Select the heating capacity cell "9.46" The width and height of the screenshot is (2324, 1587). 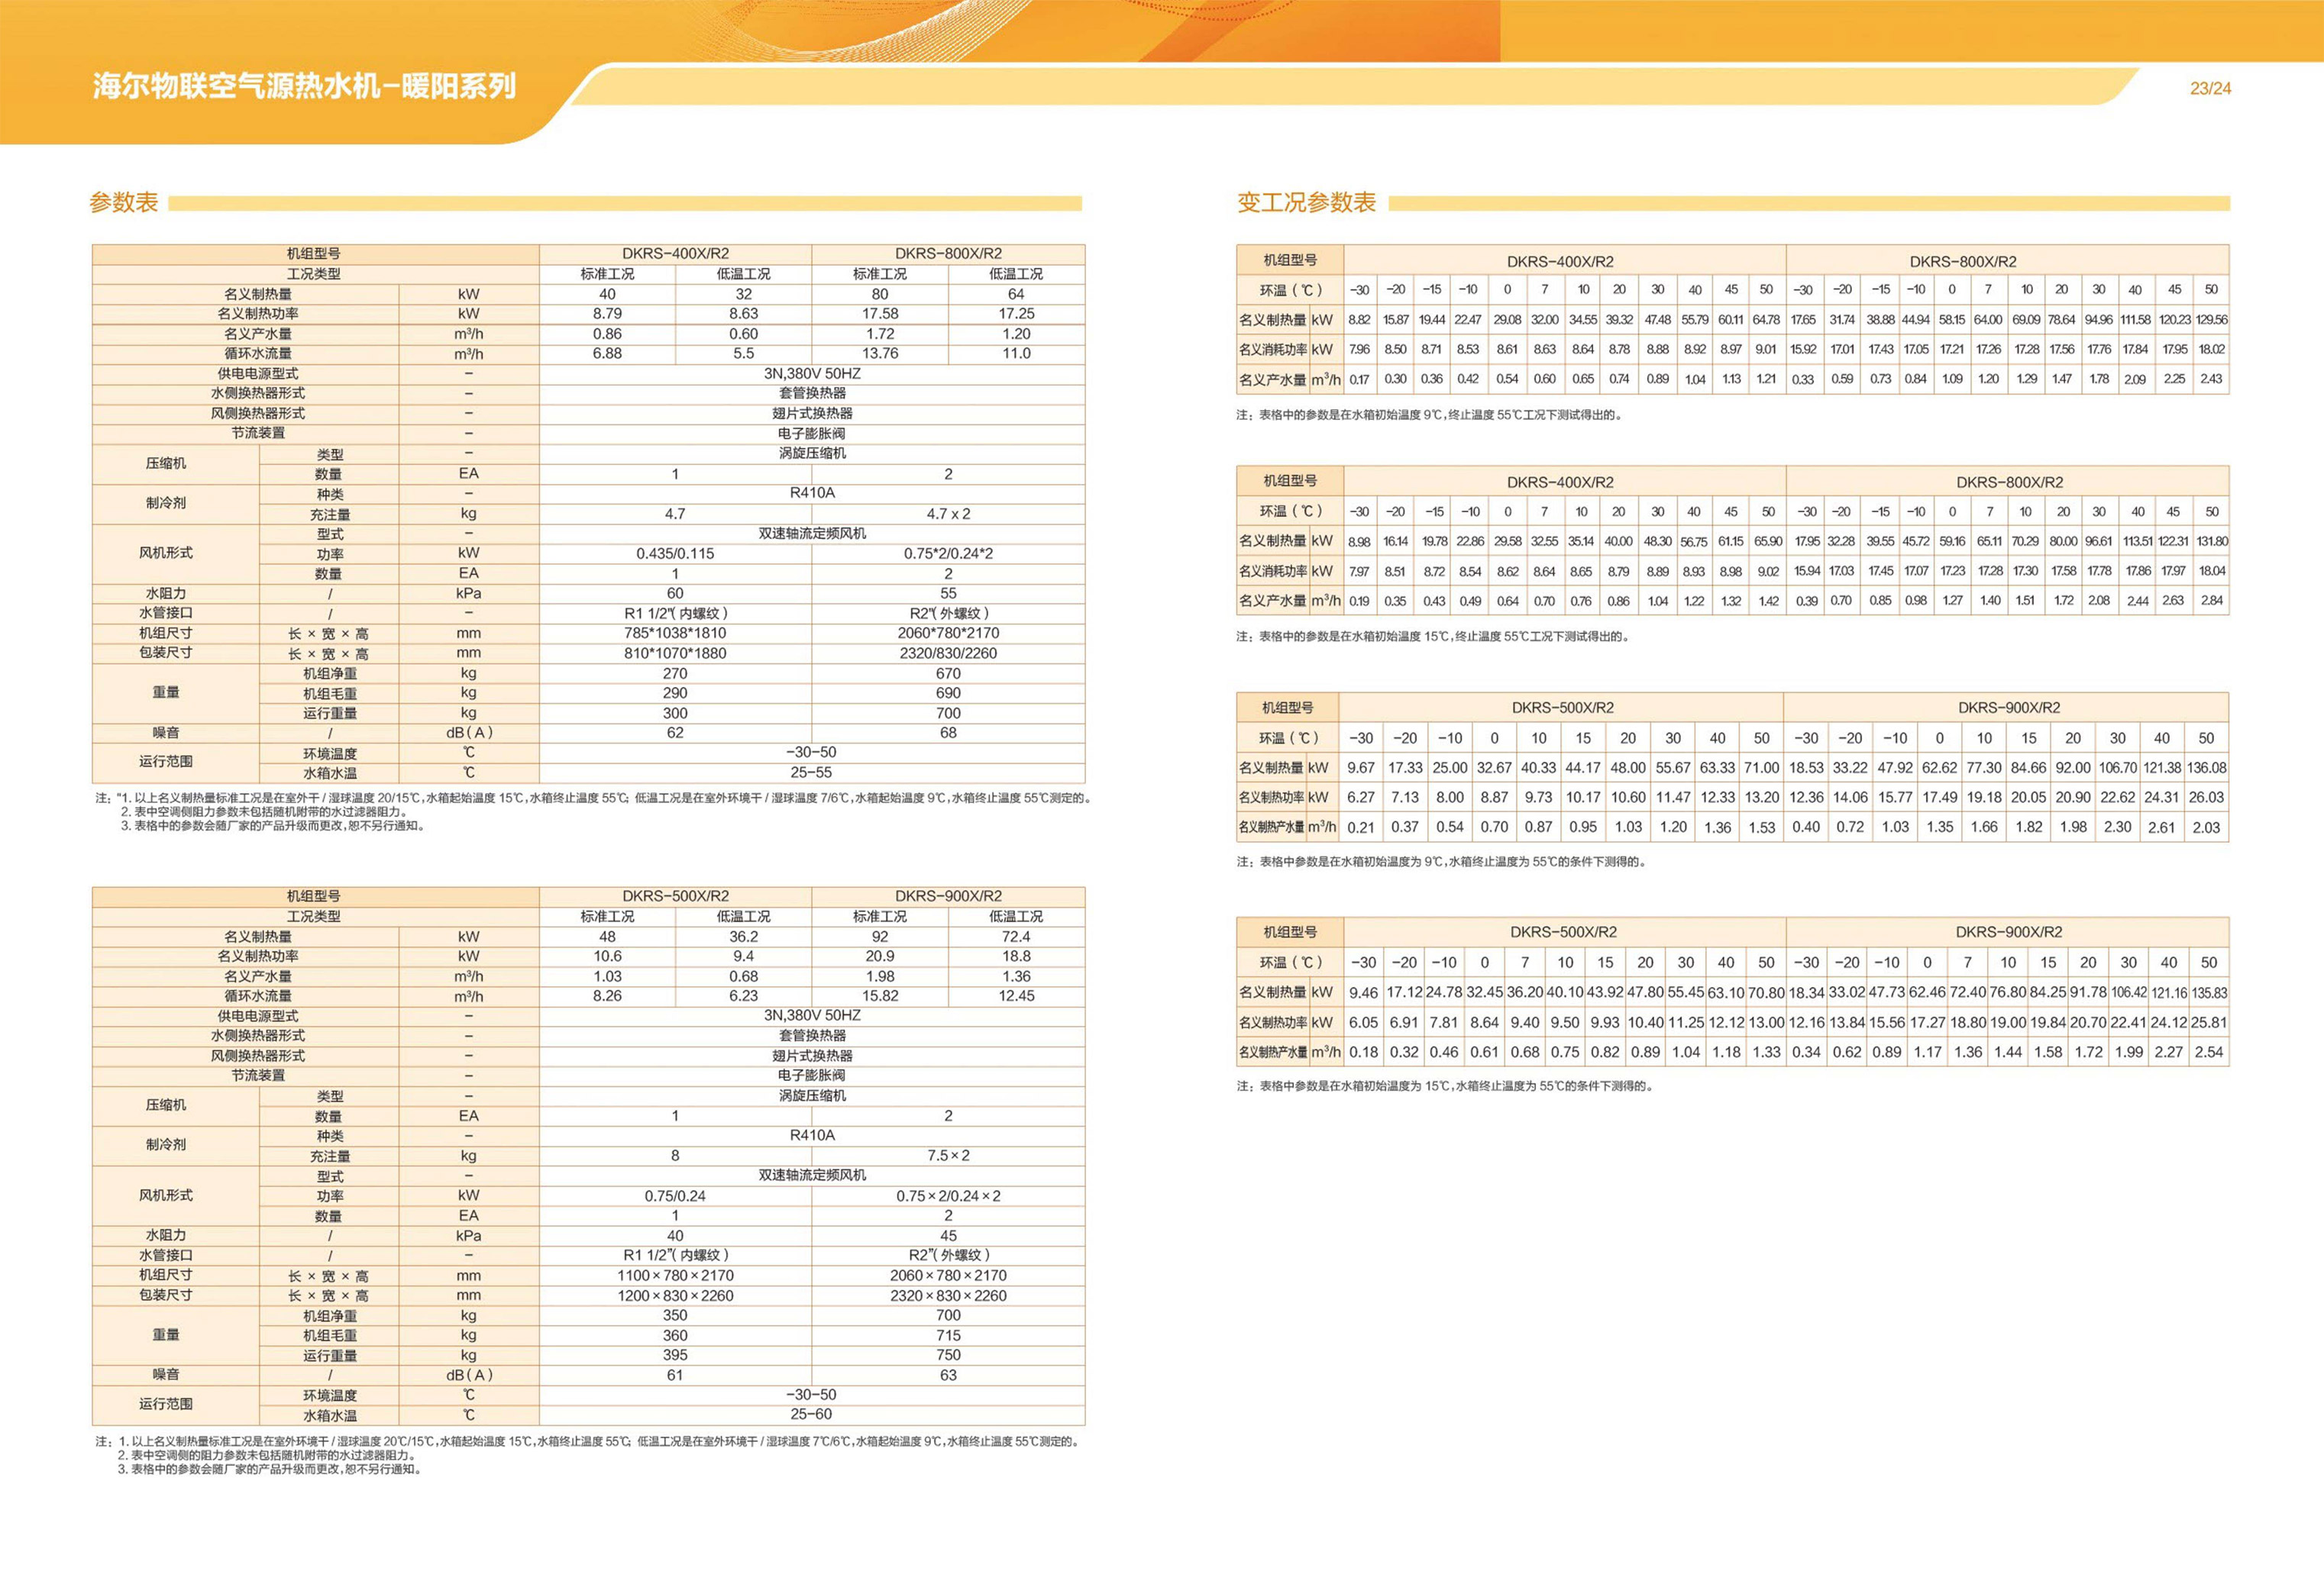(1363, 992)
